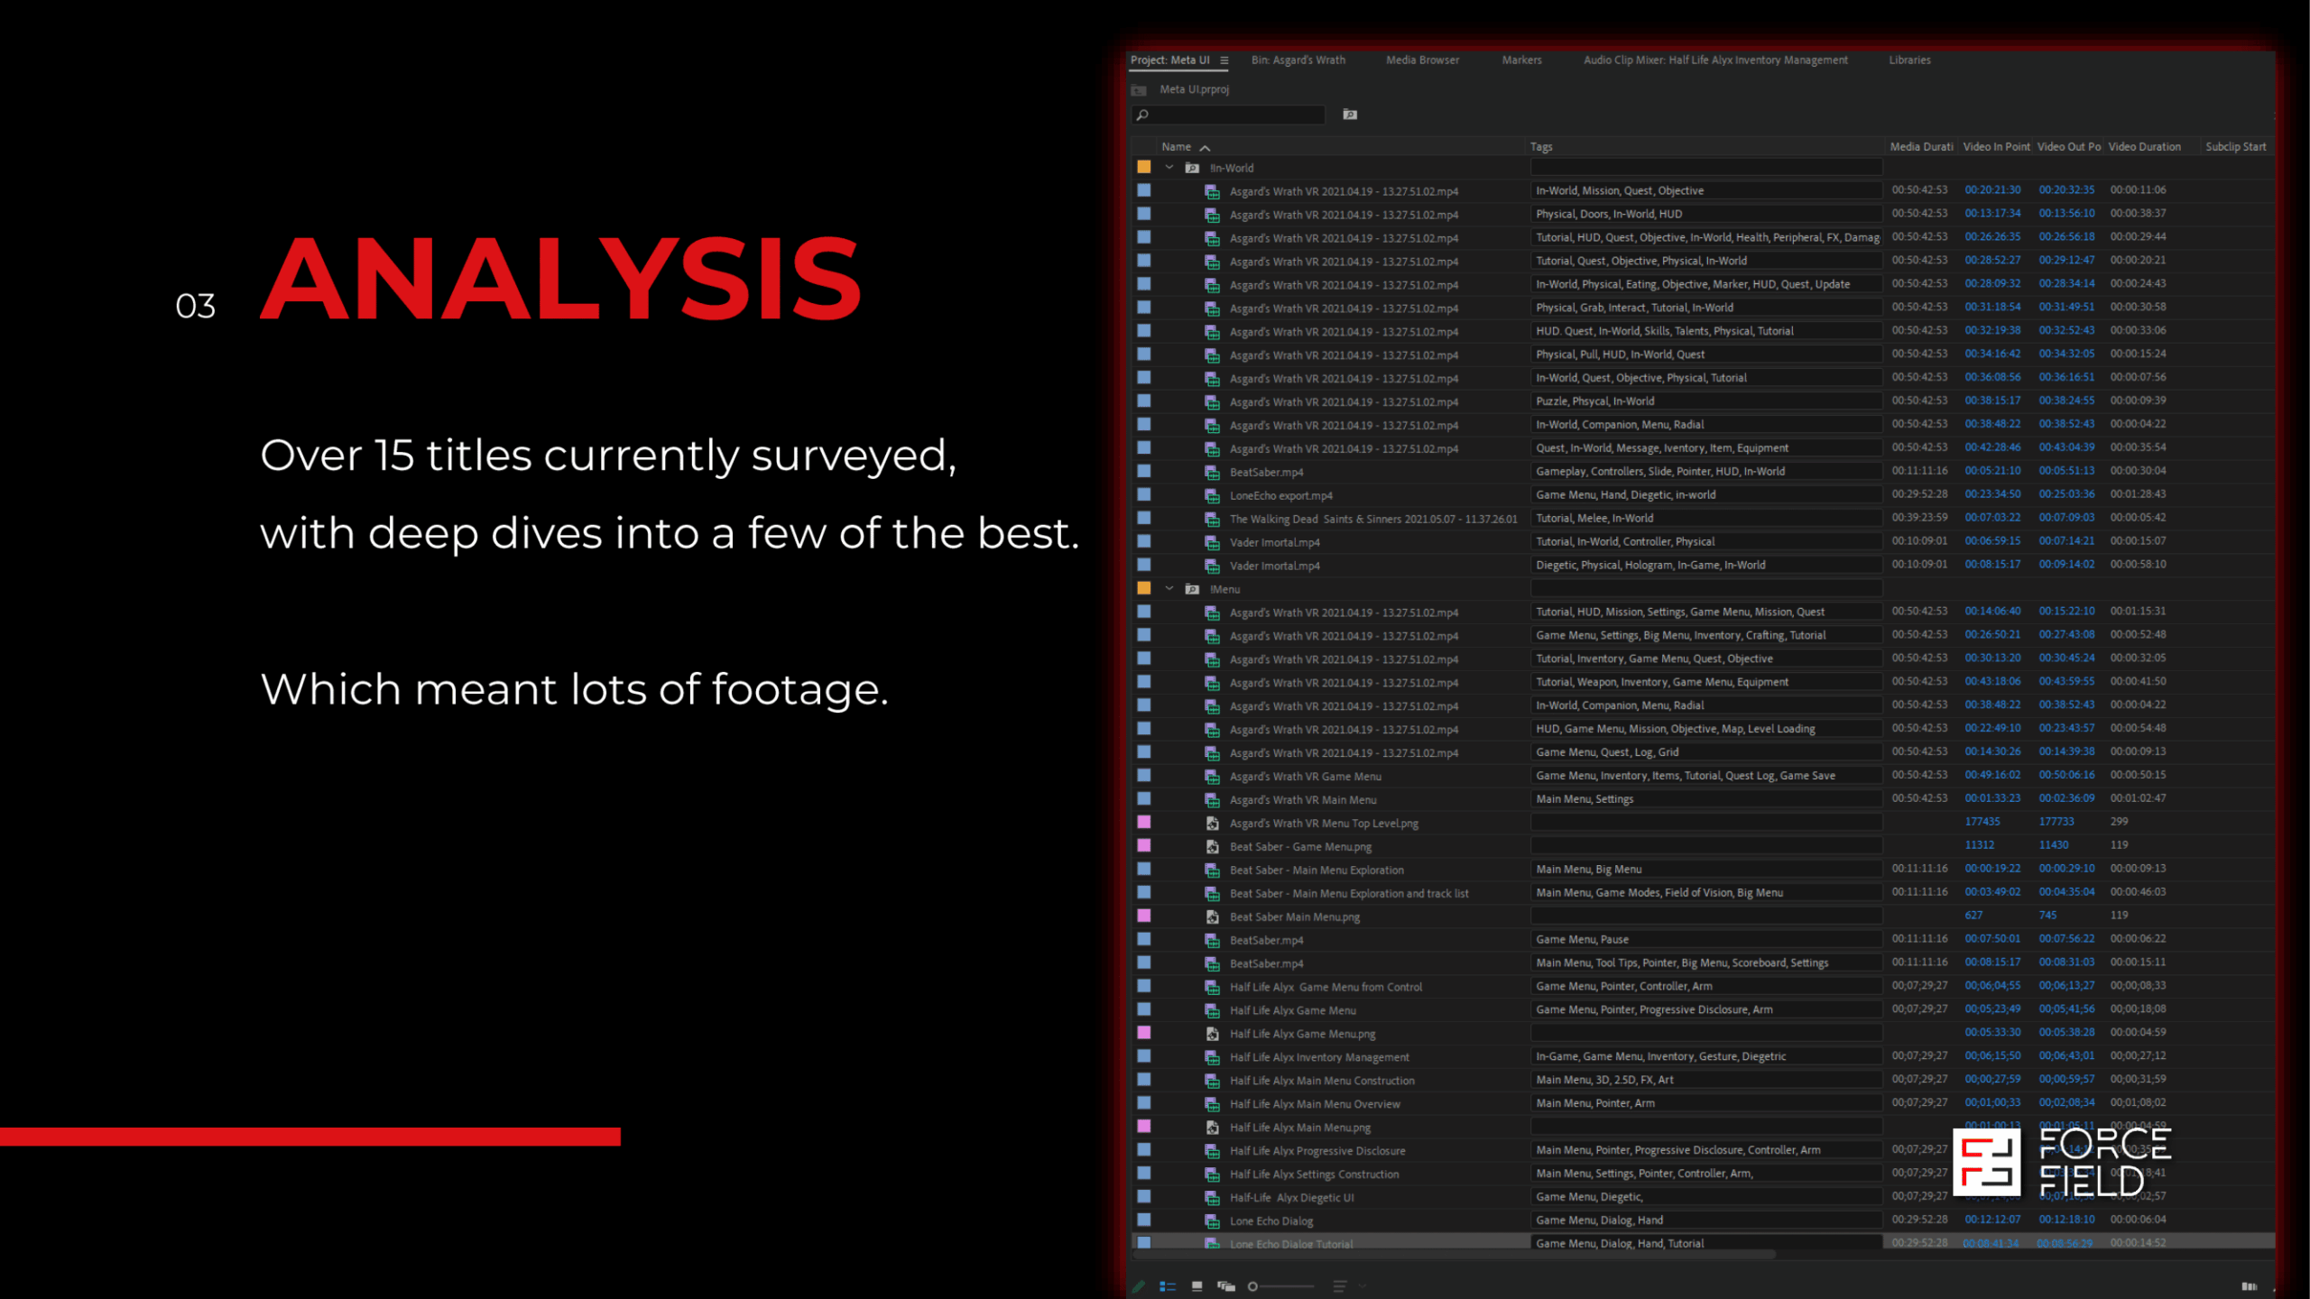This screenshot has height=1299, width=2310.
Task: Click tags cell 'Game Menu, Quest, Log, Grid'
Action: tap(1705, 752)
